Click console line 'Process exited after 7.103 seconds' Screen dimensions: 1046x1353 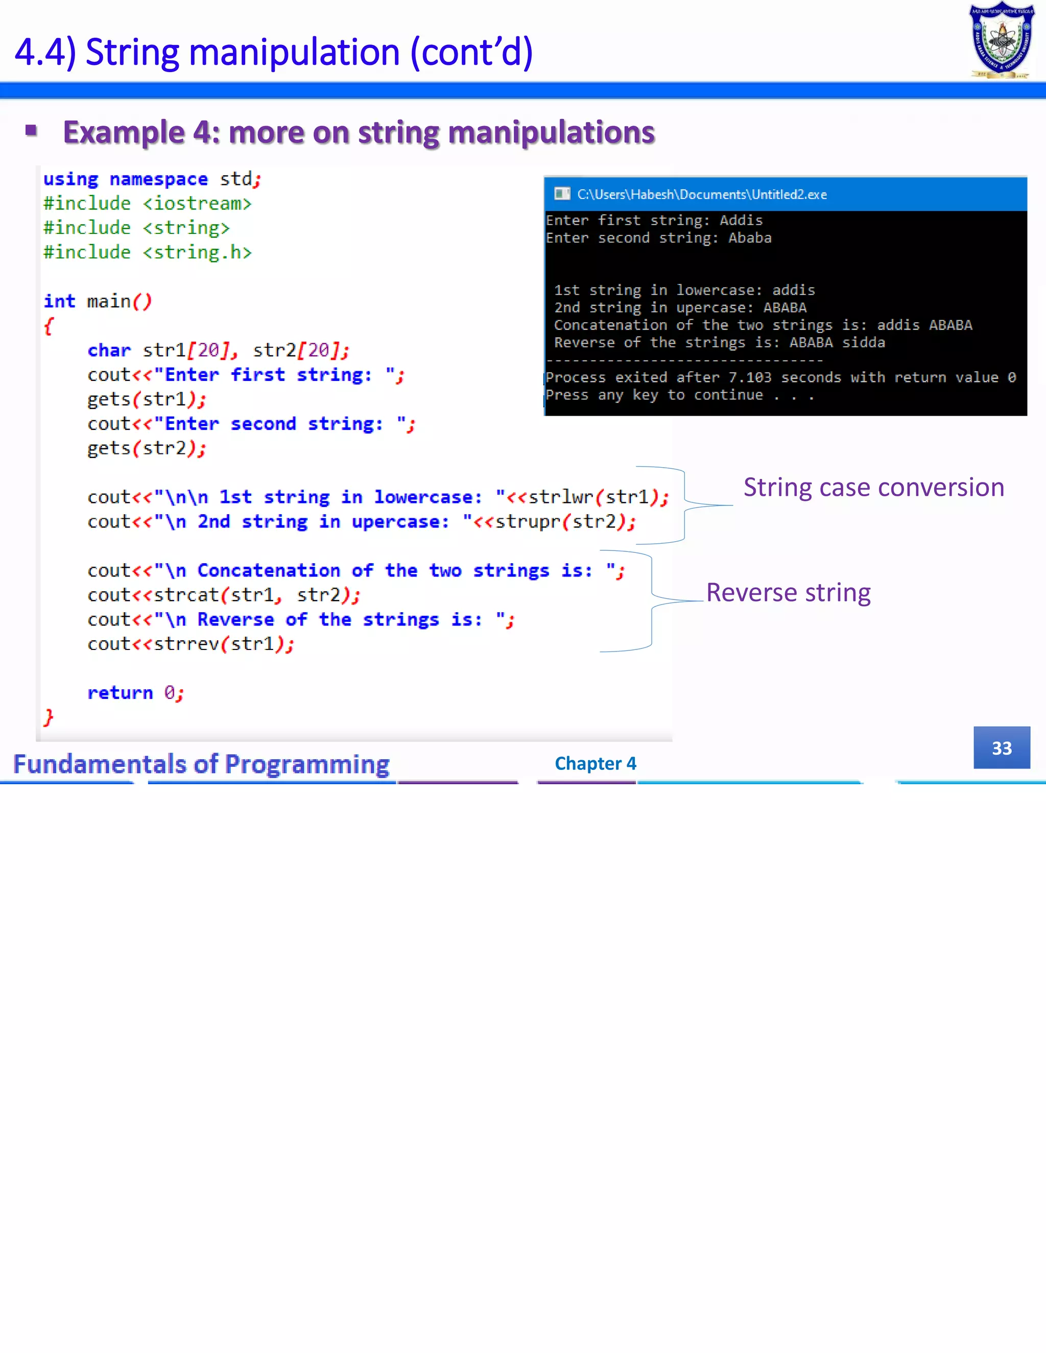pyautogui.click(x=781, y=377)
